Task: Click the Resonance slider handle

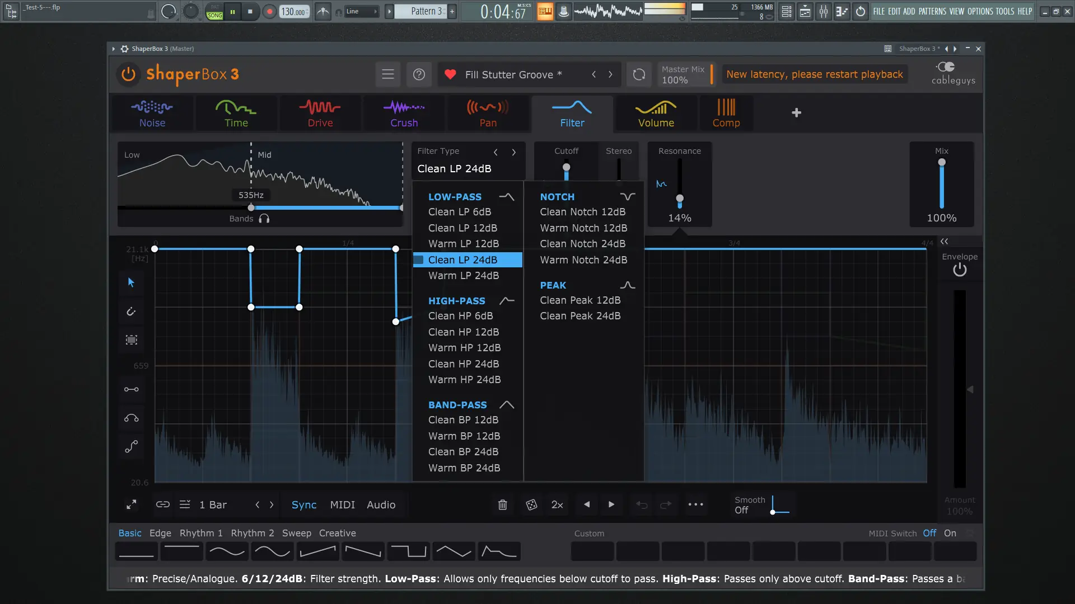Action: 679,199
